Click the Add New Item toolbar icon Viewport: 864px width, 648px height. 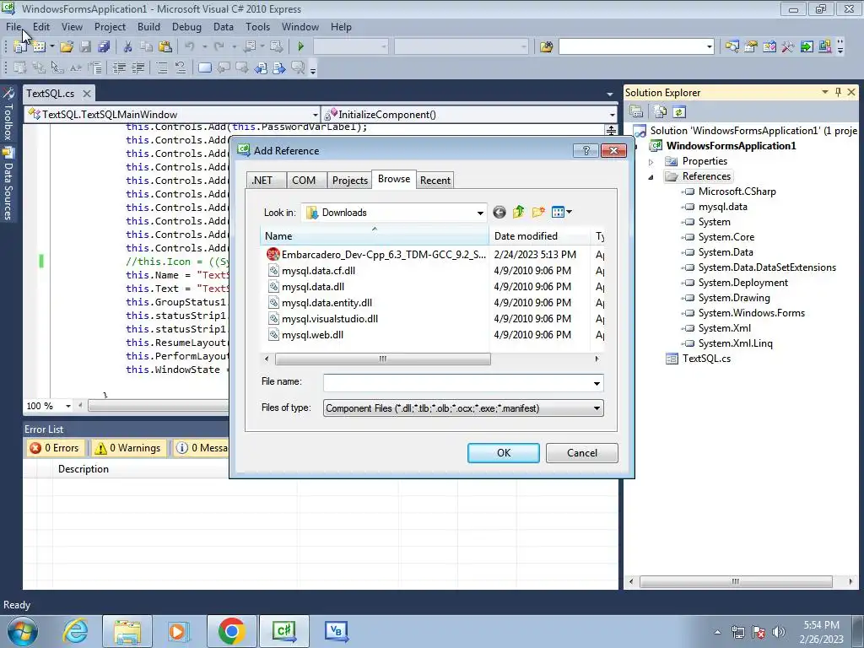coord(39,47)
